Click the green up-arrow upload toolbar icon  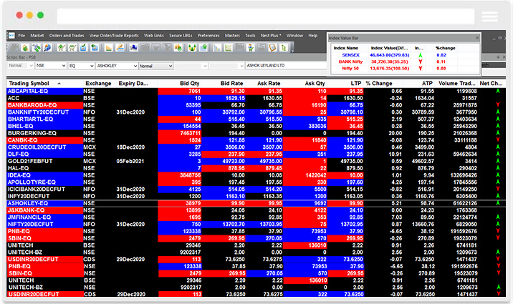[203, 48]
